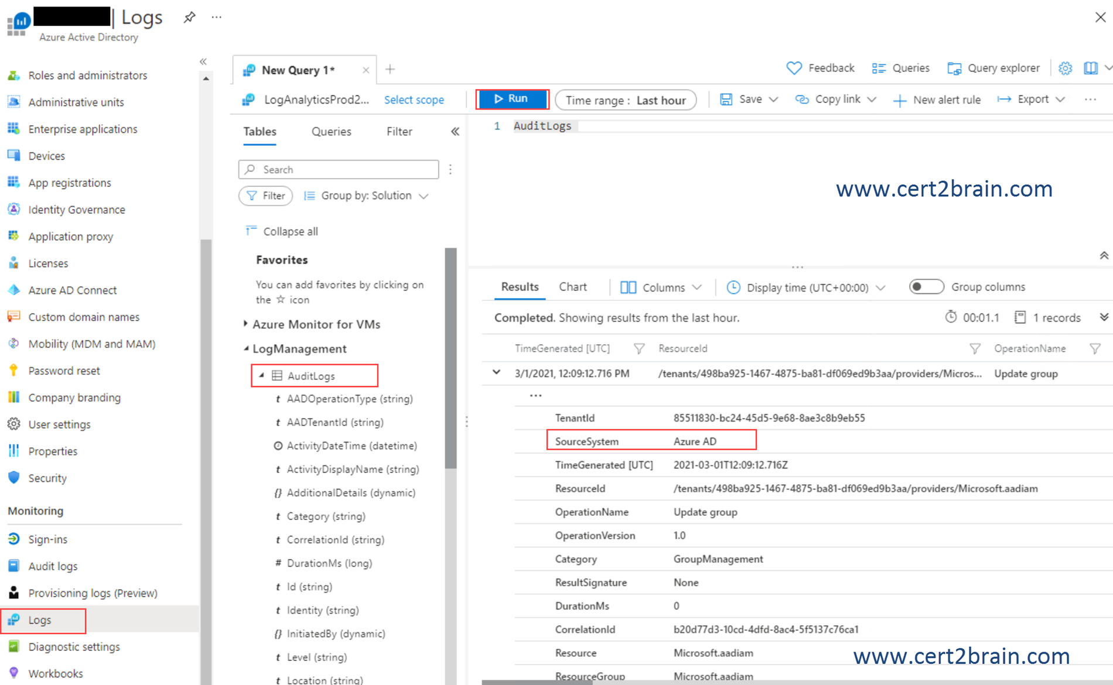Open the documentation book icon
The image size is (1113, 685).
[1091, 68]
